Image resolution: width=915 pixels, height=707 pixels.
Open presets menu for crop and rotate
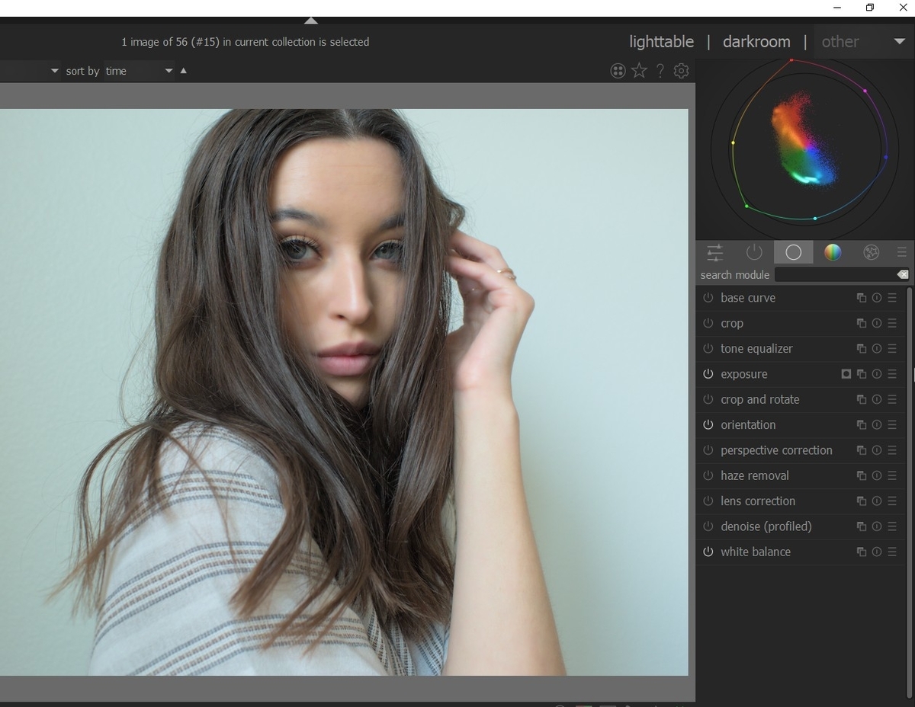point(892,399)
